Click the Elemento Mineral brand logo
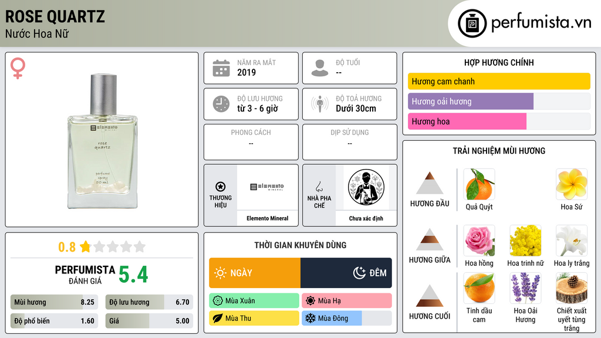This screenshot has height=338, width=601. point(268,187)
